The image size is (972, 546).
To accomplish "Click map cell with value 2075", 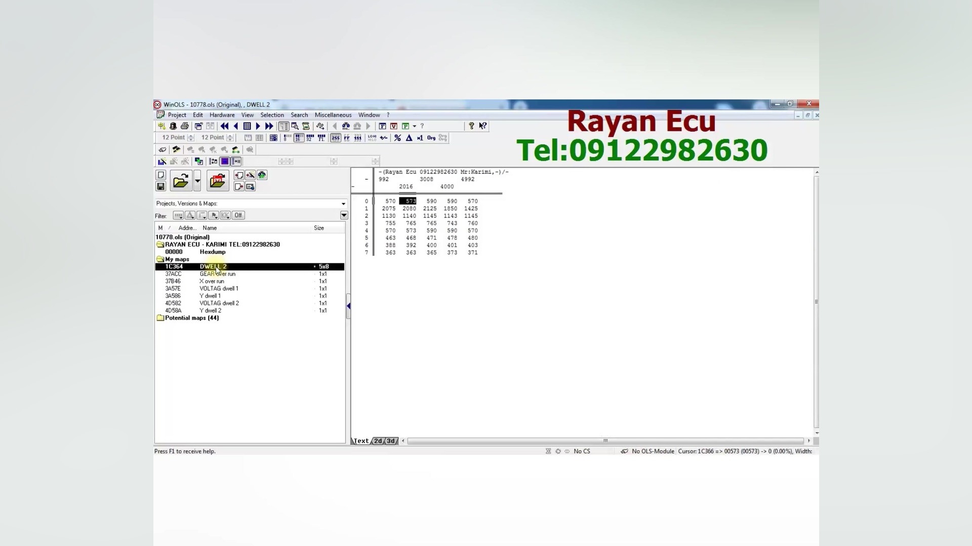I will [x=389, y=209].
